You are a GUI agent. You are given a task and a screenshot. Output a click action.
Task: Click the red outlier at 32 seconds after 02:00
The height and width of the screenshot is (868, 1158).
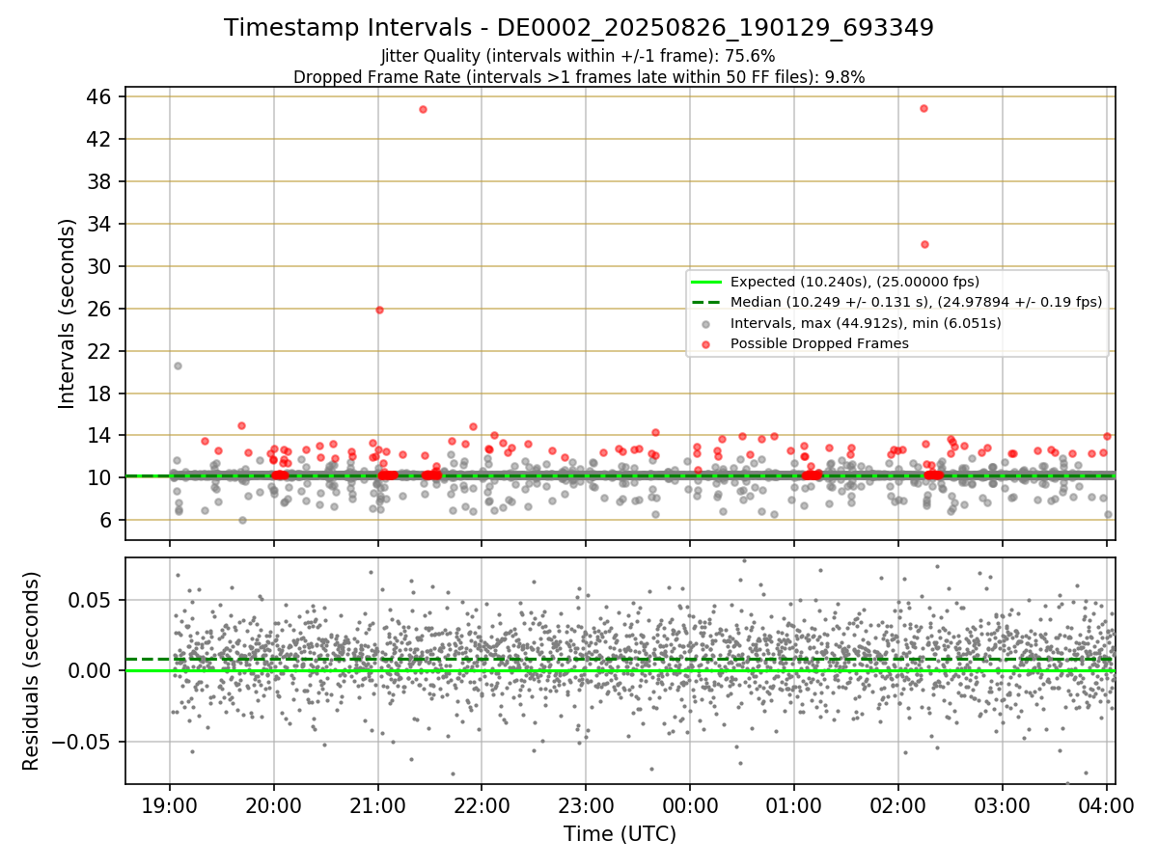pyautogui.click(x=924, y=244)
